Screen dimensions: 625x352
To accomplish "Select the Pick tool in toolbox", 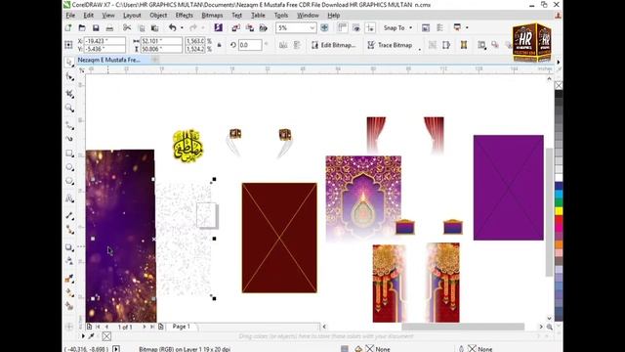I will tap(69, 62).
